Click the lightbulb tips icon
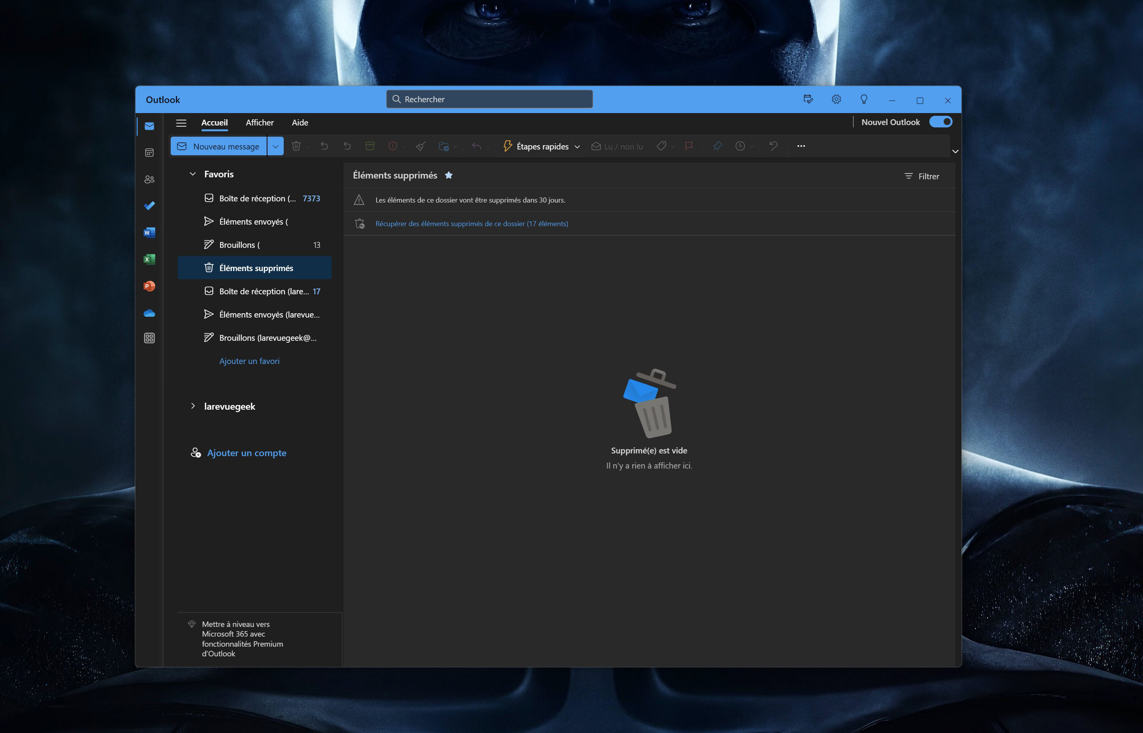The image size is (1143, 733). tap(864, 100)
